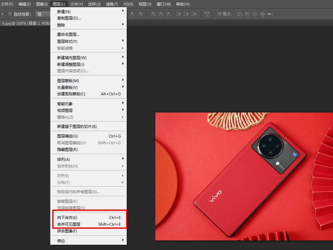Expand the 删除 submenu arrow

[123, 24]
